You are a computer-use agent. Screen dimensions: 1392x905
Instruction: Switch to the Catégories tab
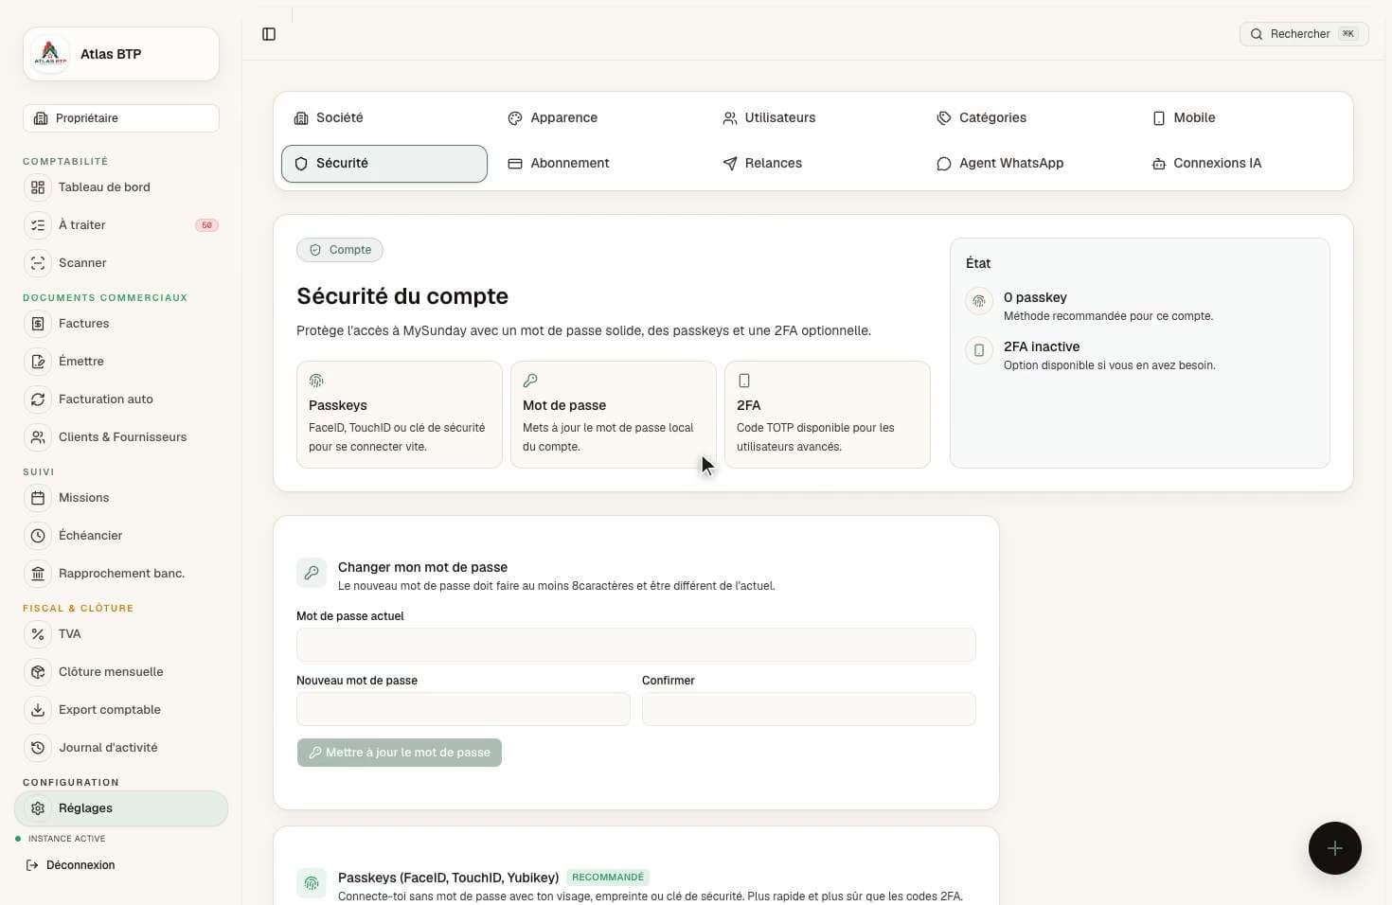click(1026, 118)
